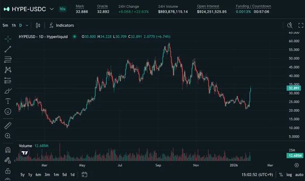Activate the zoom in tool

8,136
